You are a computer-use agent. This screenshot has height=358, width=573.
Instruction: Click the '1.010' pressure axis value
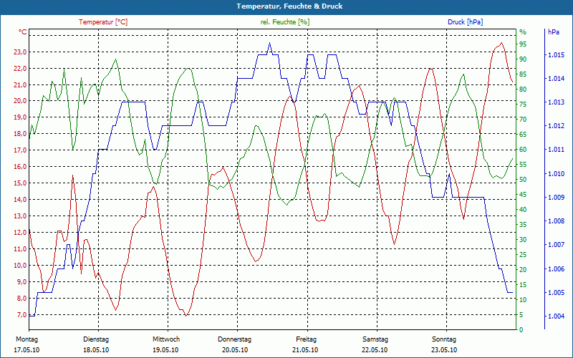point(556,173)
